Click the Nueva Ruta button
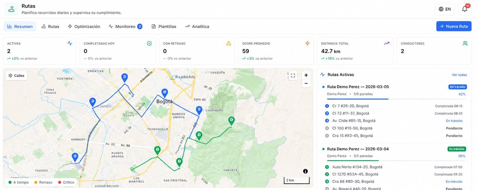This screenshot has height=190, width=477. click(x=454, y=26)
